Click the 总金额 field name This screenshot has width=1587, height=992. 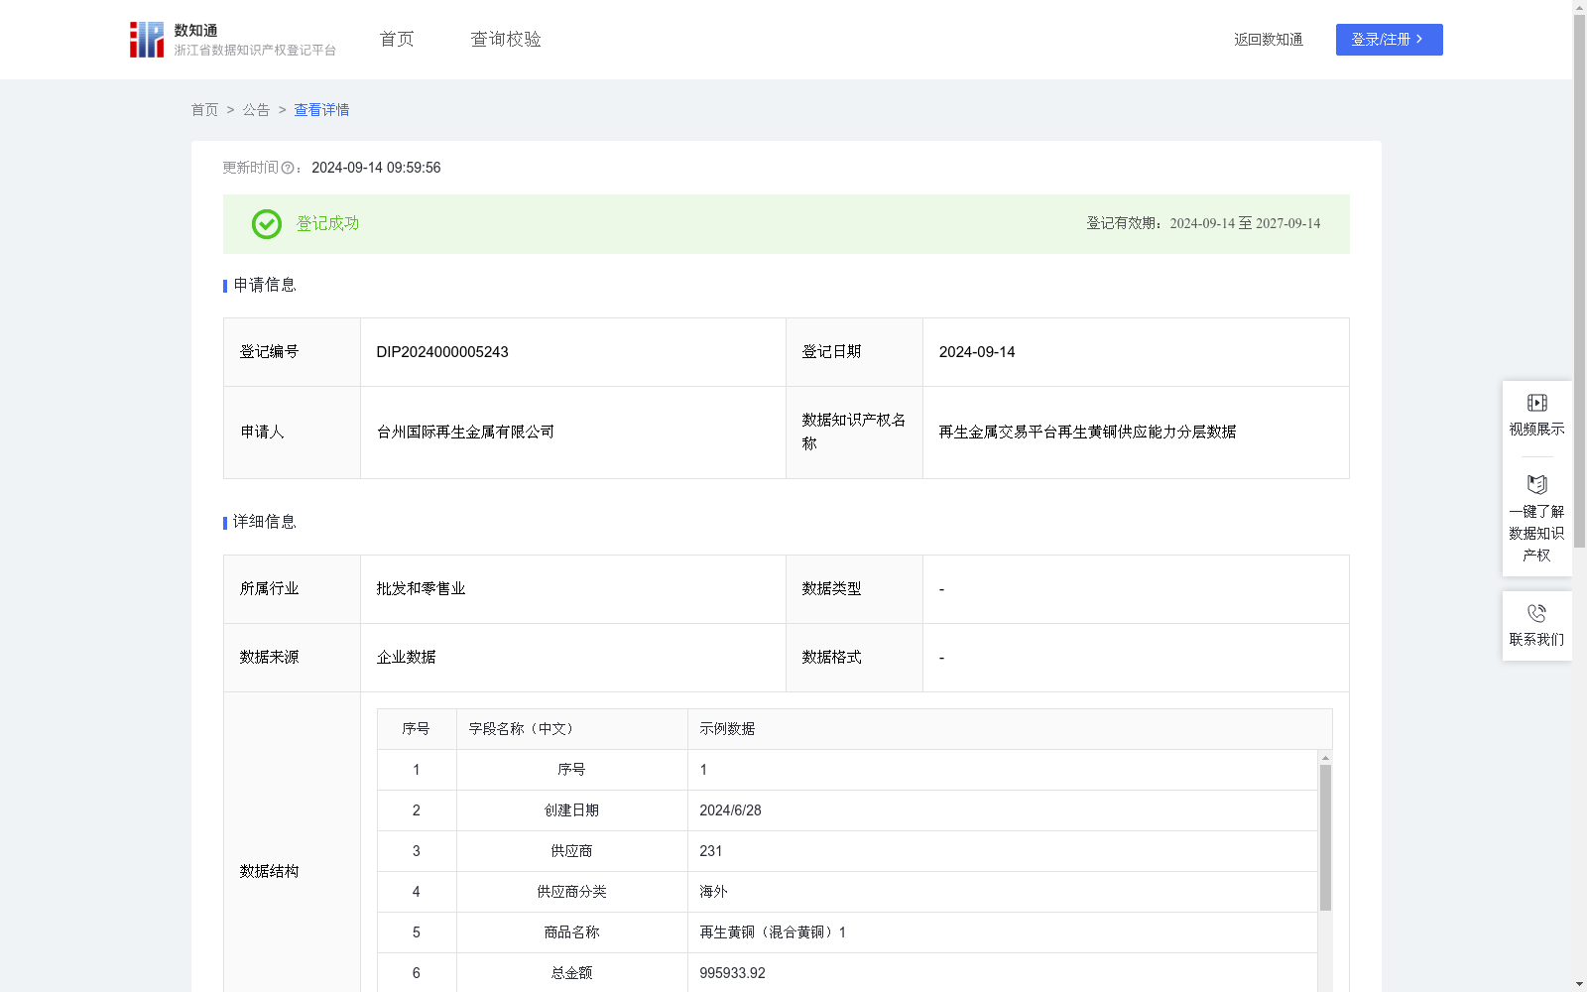(571, 973)
